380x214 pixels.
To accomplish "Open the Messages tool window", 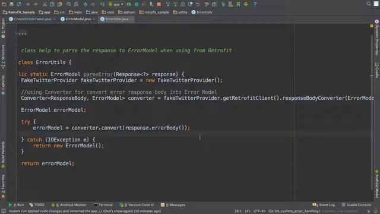I will pyautogui.click(x=173, y=204).
